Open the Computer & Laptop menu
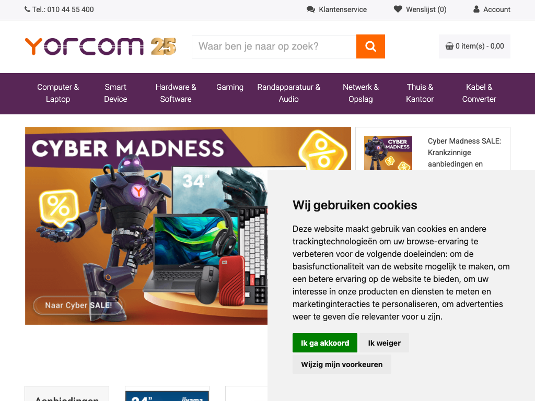 58,93
